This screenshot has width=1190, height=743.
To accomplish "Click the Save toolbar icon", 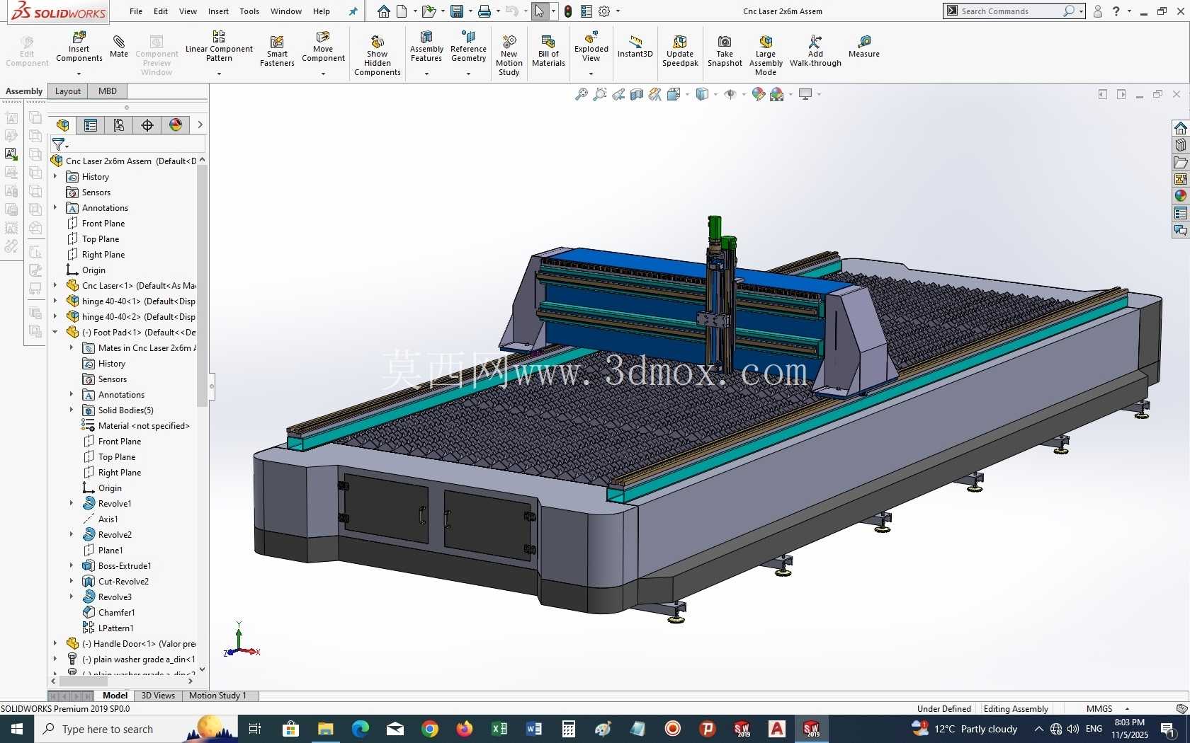I will (457, 11).
